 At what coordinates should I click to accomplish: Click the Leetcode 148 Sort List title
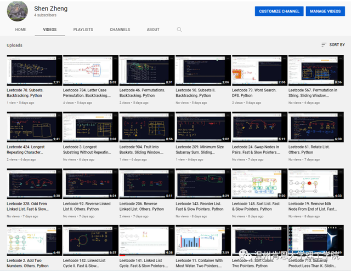click(256, 206)
